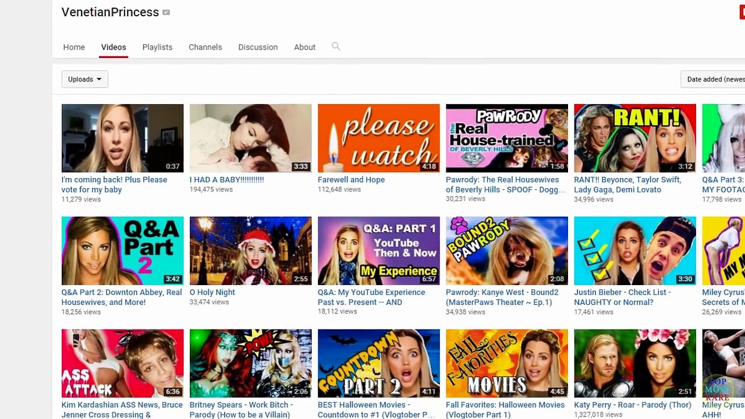Switch to the Playlists tab
Image resolution: width=745 pixels, height=419 pixels.
pyautogui.click(x=157, y=47)
